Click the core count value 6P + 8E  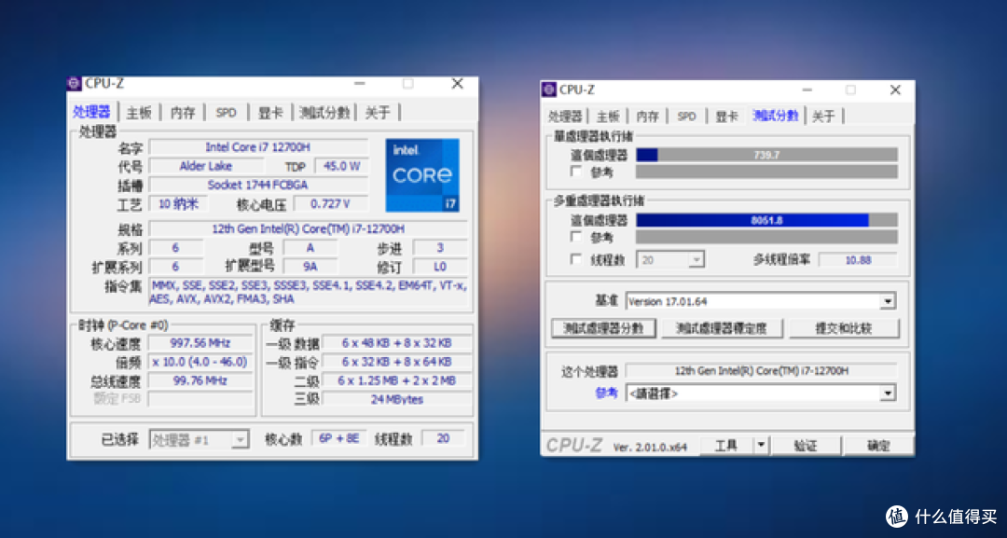click(339, 438)
